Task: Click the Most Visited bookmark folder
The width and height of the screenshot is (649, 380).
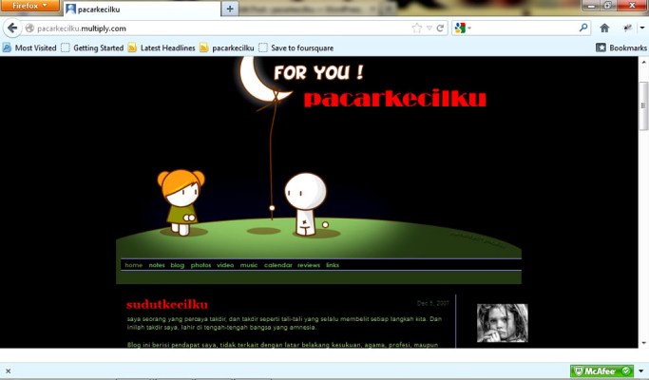Action: click(x=29, y=47)
